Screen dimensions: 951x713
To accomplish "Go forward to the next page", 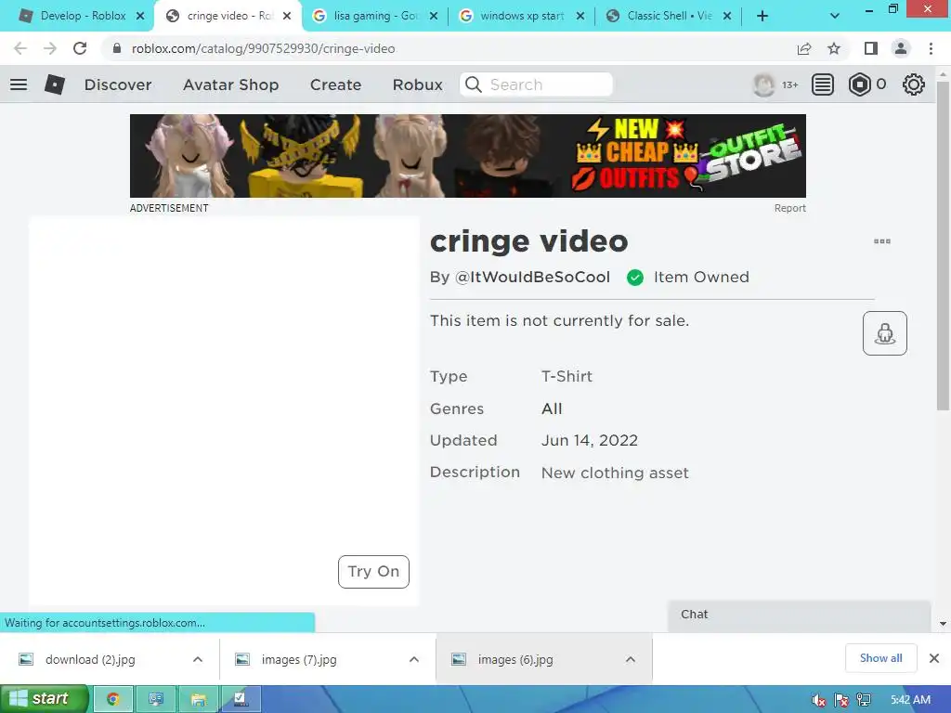I will [50, 48].
